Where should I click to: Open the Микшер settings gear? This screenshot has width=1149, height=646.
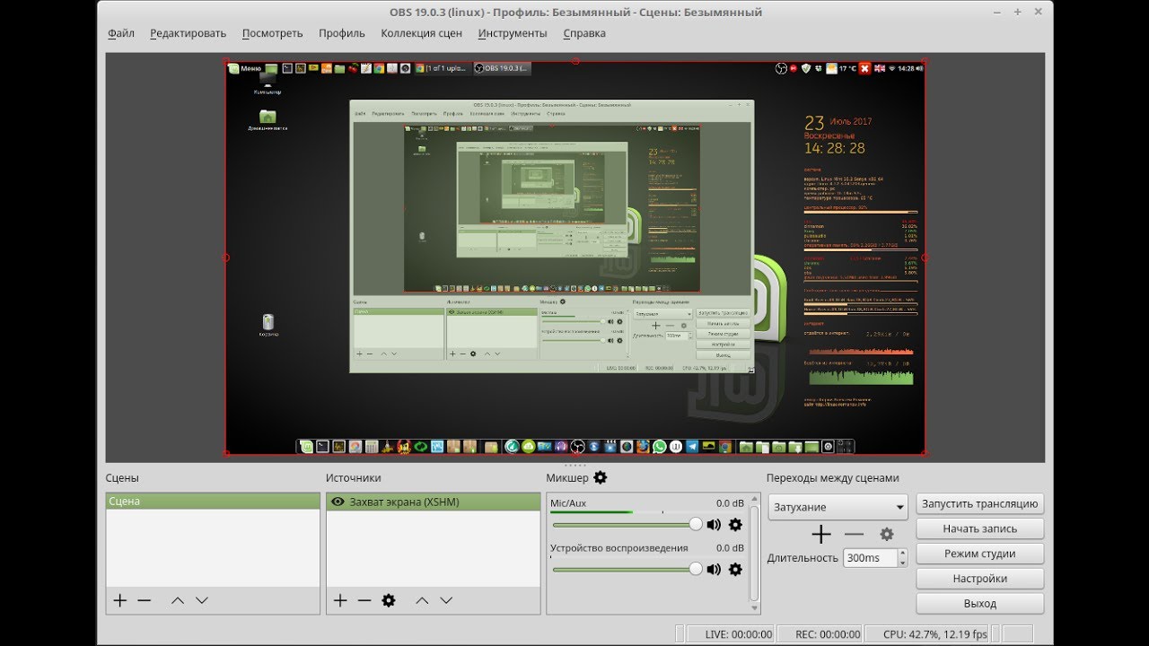(x=601, y=477)
